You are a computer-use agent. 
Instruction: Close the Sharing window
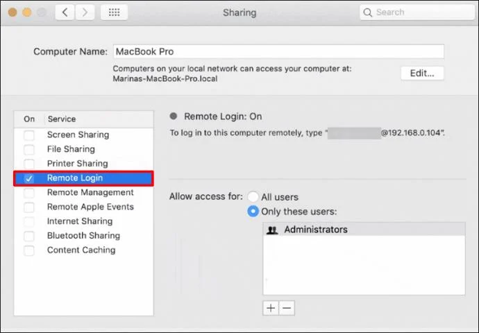pyautogui.click(x=12, y=12)
